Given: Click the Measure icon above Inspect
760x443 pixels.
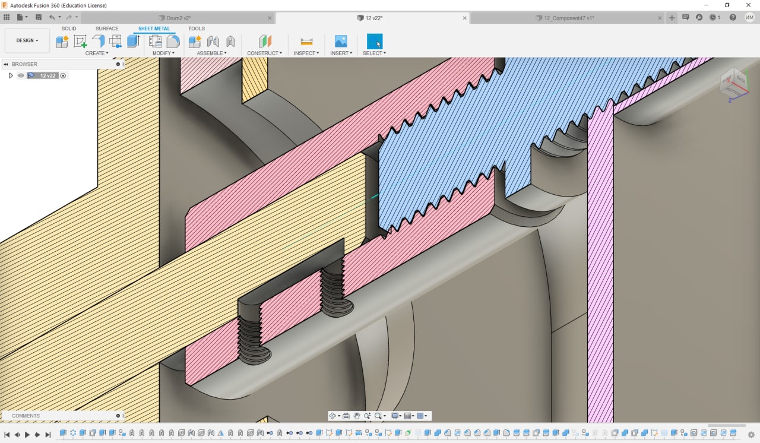Looking at the screenshot, I should point(306,41).
